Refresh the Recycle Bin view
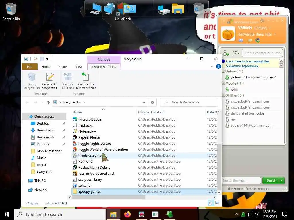294x220 pixels. [152, 102]
